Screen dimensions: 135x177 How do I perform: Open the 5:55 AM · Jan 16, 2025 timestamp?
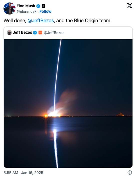pos(23,172)
